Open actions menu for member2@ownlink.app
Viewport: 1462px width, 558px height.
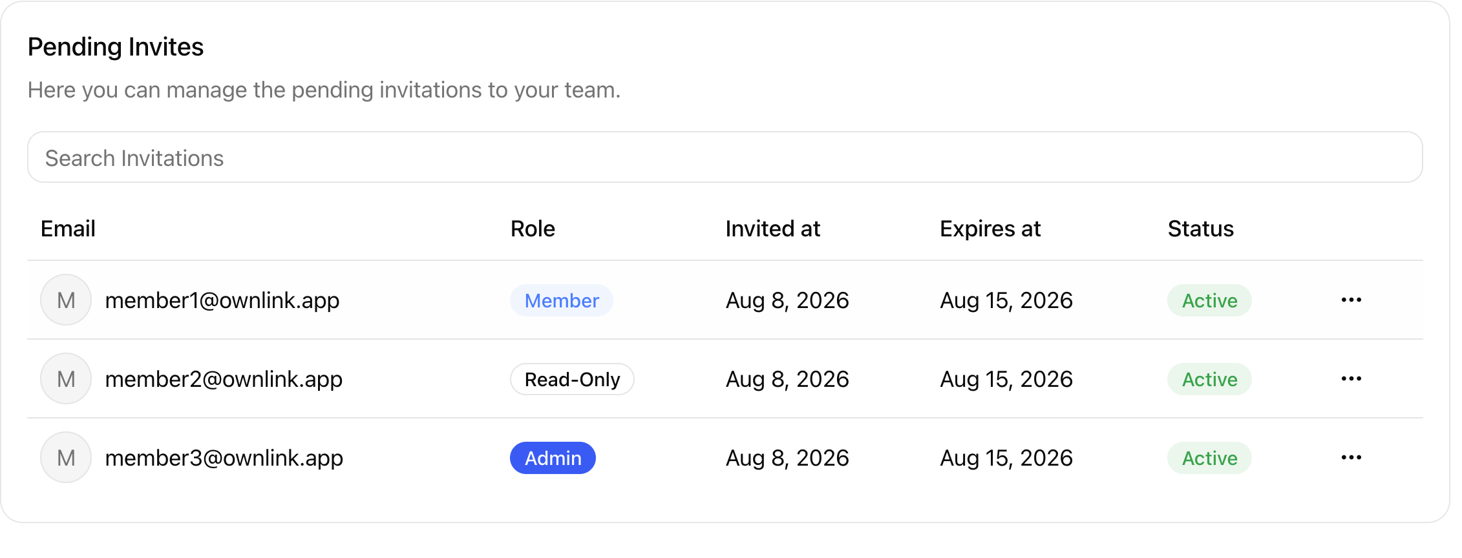[1351, 378]
